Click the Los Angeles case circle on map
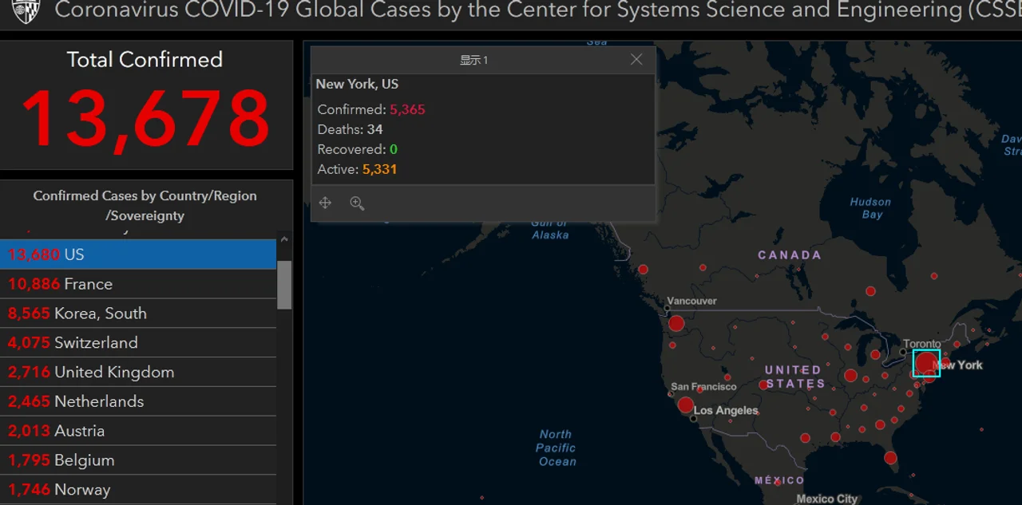1022x505 pixels. (685, 405)
